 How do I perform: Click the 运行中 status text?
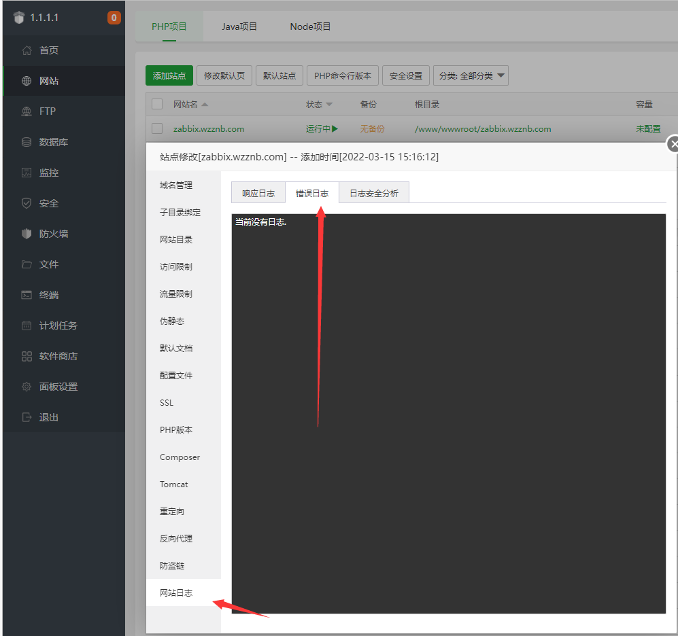click(x=318, y=128)
